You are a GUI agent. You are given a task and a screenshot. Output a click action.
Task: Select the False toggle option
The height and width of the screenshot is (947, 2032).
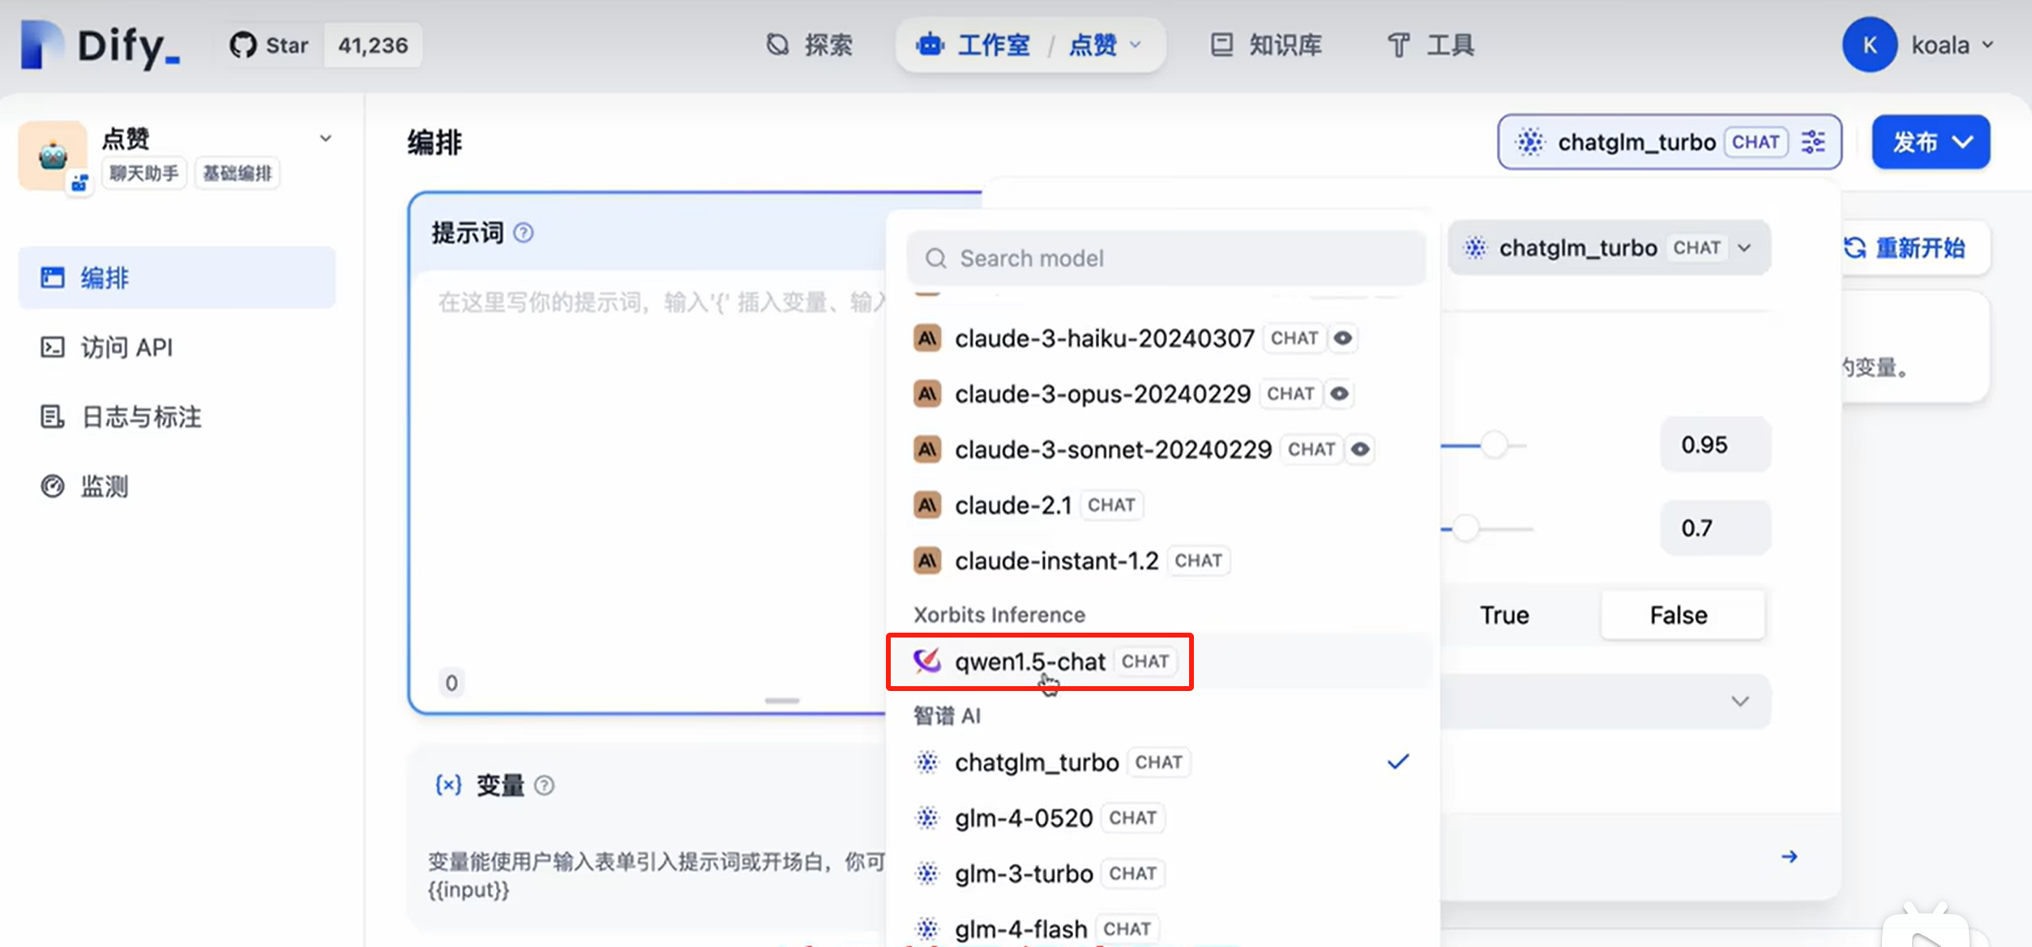pos(1679,615)
